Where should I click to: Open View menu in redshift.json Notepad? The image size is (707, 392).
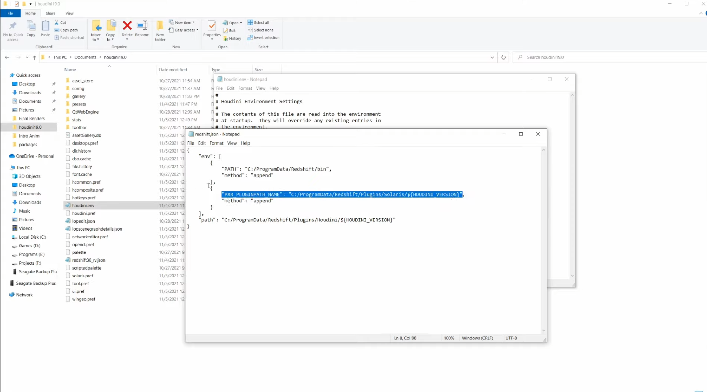[x=232, y=143]
